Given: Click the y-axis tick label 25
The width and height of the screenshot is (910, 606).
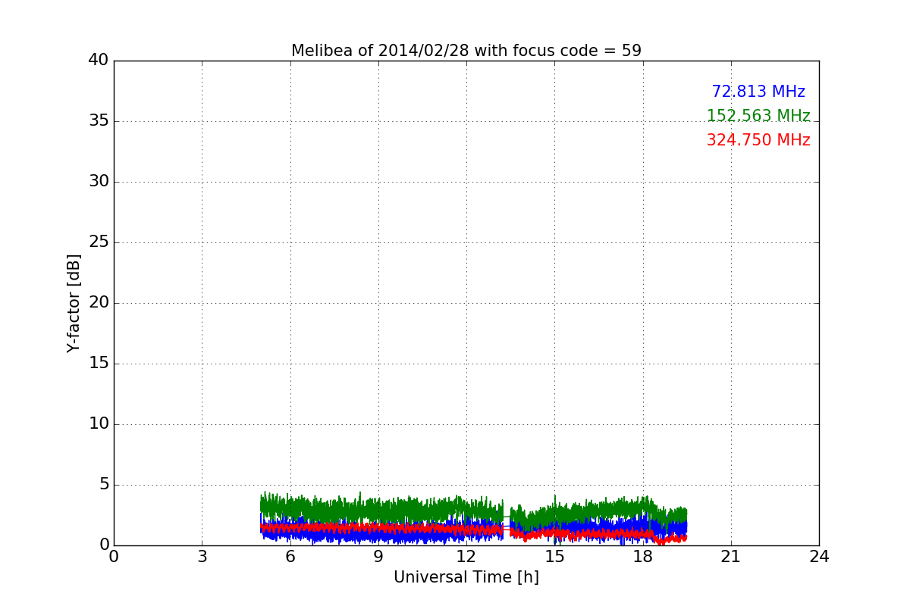Looking at the screenshot, I should 99,242.
